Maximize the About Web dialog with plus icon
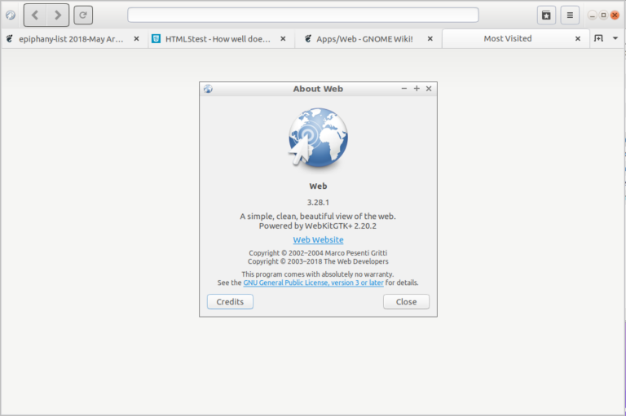626x416 pixels. click(x=417, y=89)
